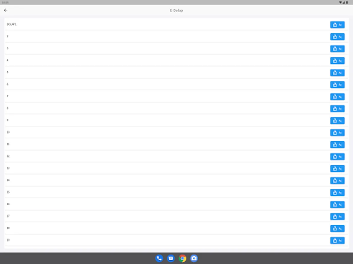The width and height of the screenshot is (353, 264).
Task: Go back using the arrow icon
Action: click(x=6, y=10)
